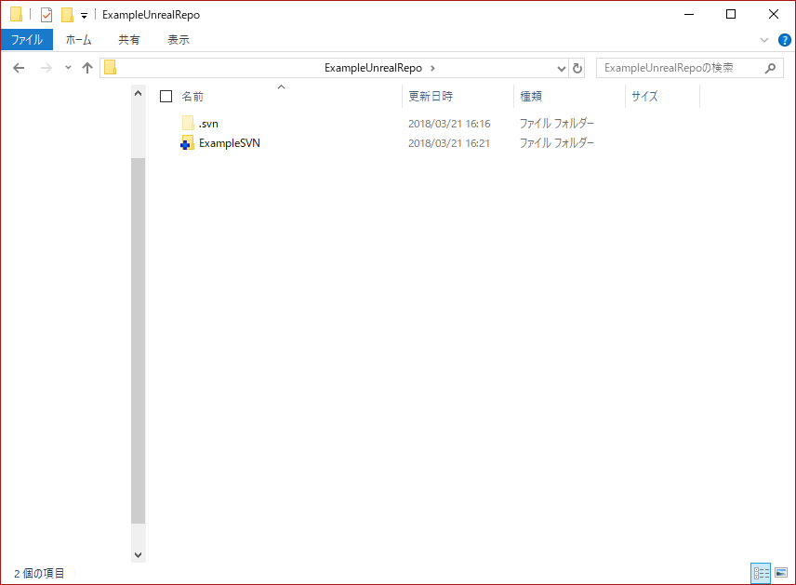This screenshot has width=796, height=585.
Task: Sort files by 種類 column
Action: pos(531,97)
